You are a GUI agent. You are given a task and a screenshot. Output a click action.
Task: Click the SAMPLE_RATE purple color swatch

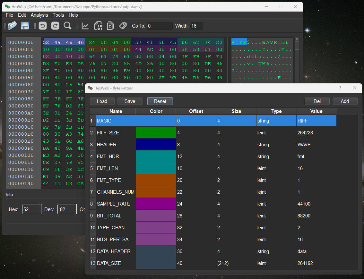pyautogui.click(x=156, y=204)
